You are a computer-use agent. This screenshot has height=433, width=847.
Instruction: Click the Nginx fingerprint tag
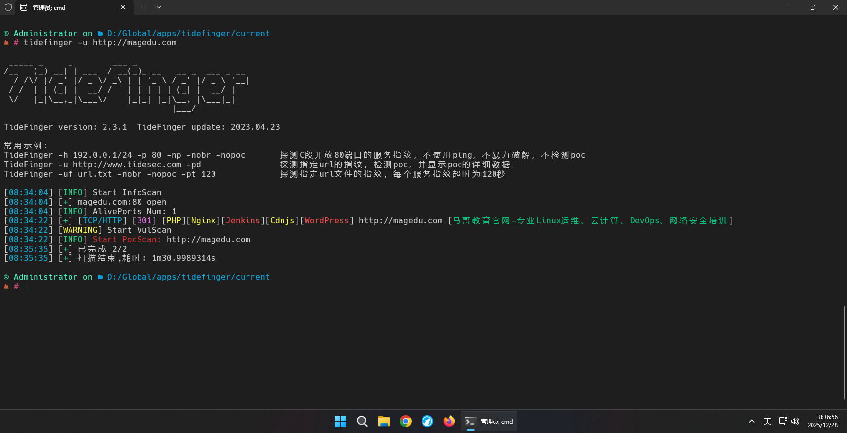pyautogui.click(x=204, y=221)
